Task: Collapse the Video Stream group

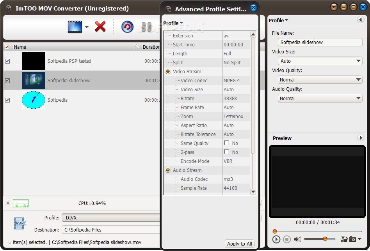Action: (x=168, y=71)
